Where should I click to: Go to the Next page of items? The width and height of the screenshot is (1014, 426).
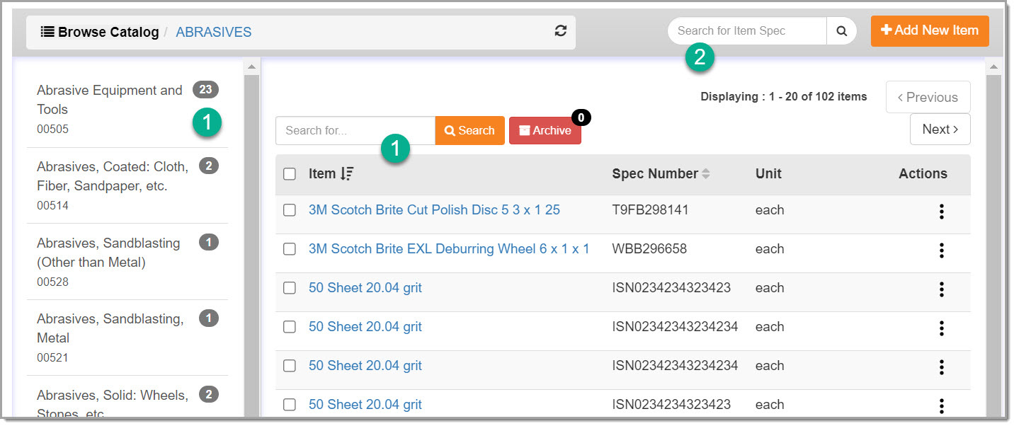(940, 129)
